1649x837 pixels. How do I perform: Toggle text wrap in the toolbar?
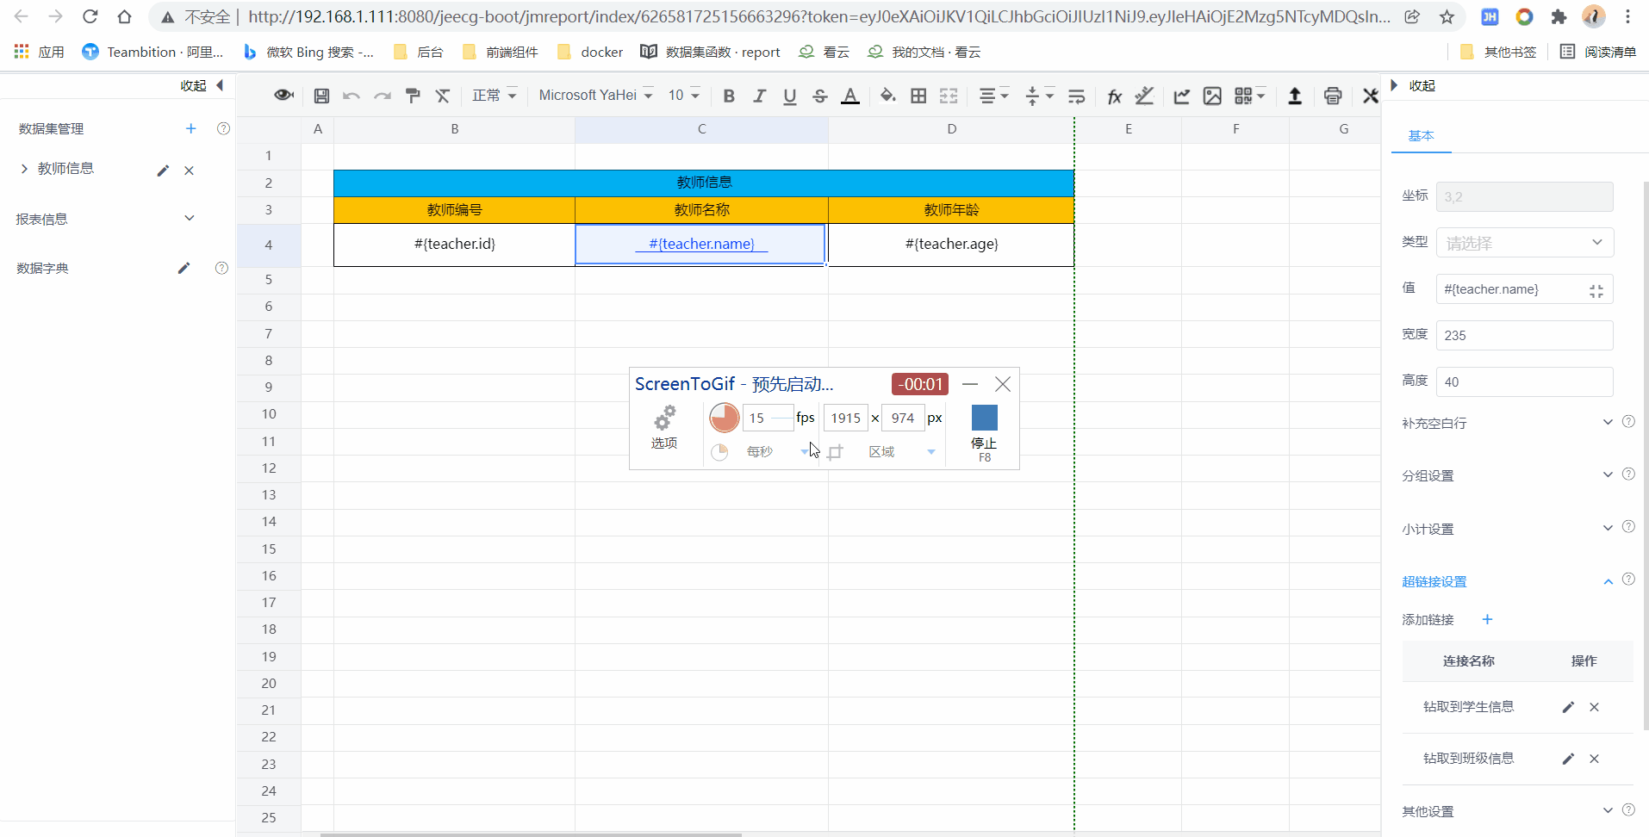pyautogui.click(x=1076, y=96)
